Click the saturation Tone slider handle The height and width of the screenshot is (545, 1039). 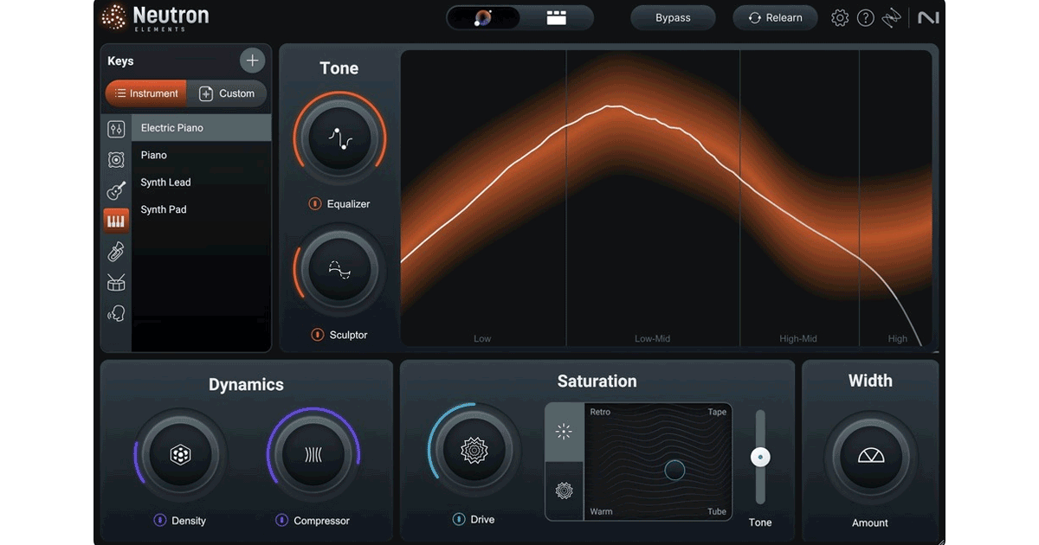(760, 457)
